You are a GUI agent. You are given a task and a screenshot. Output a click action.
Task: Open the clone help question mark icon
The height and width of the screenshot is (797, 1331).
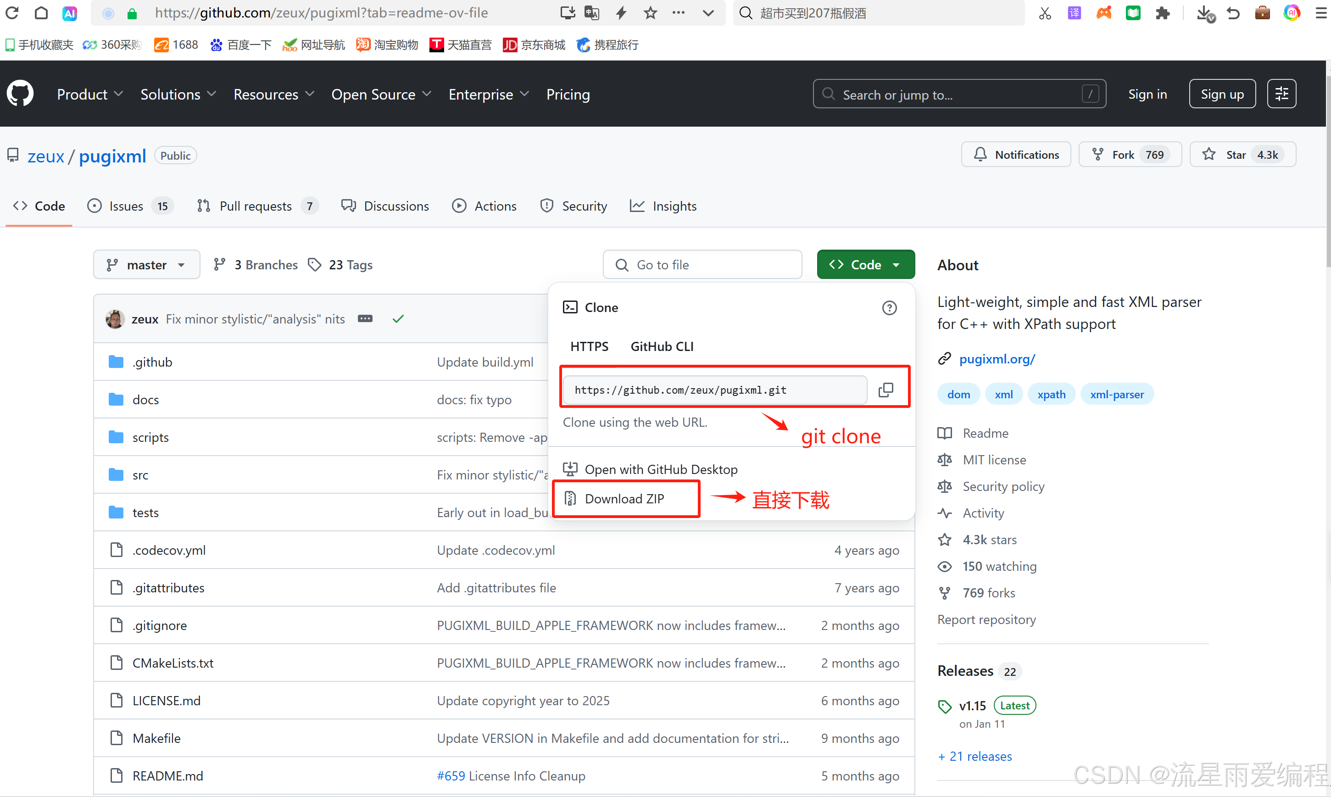(889, 308)
